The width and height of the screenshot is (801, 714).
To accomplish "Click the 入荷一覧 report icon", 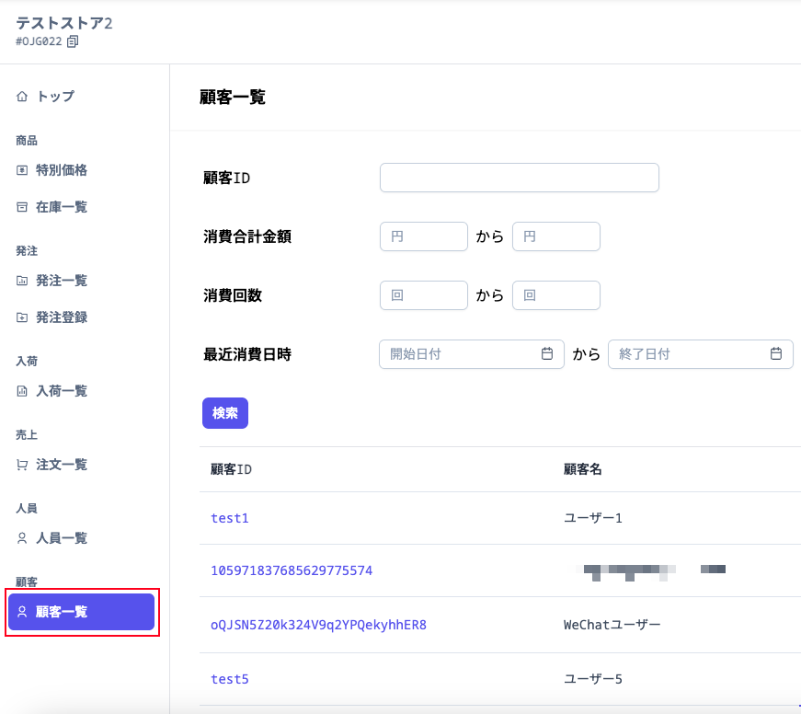I will tap(22, 391).
